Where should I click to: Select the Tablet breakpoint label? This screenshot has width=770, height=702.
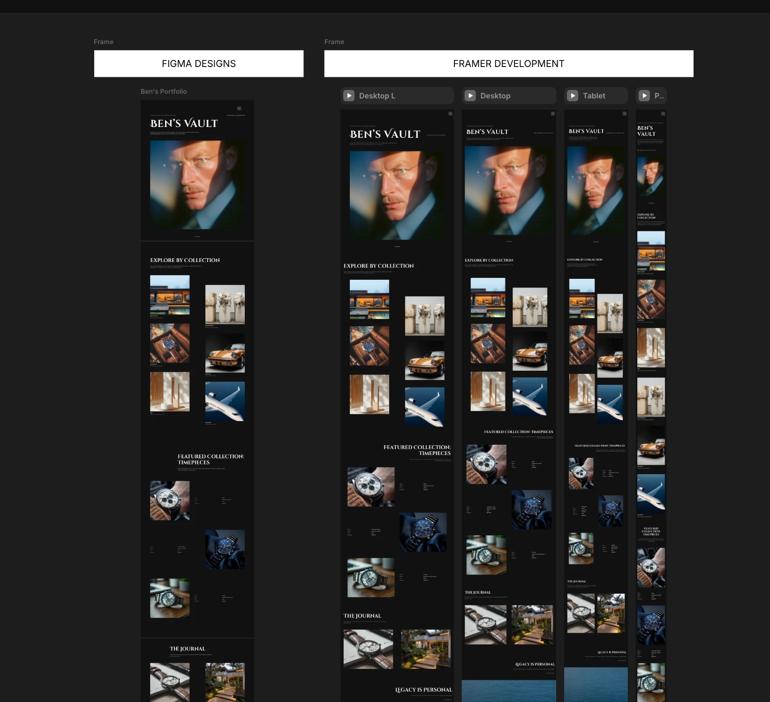[x=594, y=96]
